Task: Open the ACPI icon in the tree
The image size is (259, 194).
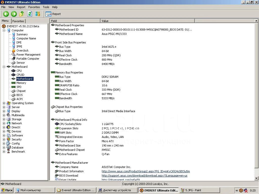Action: pos(14,99)
